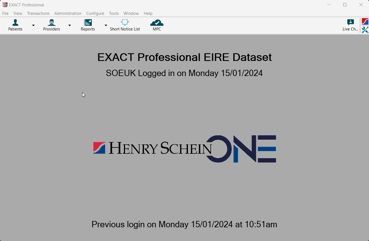Open the Window menu
Image resolution: width=369 pixels, height=241 pixels.
click(x=131, y=13)
